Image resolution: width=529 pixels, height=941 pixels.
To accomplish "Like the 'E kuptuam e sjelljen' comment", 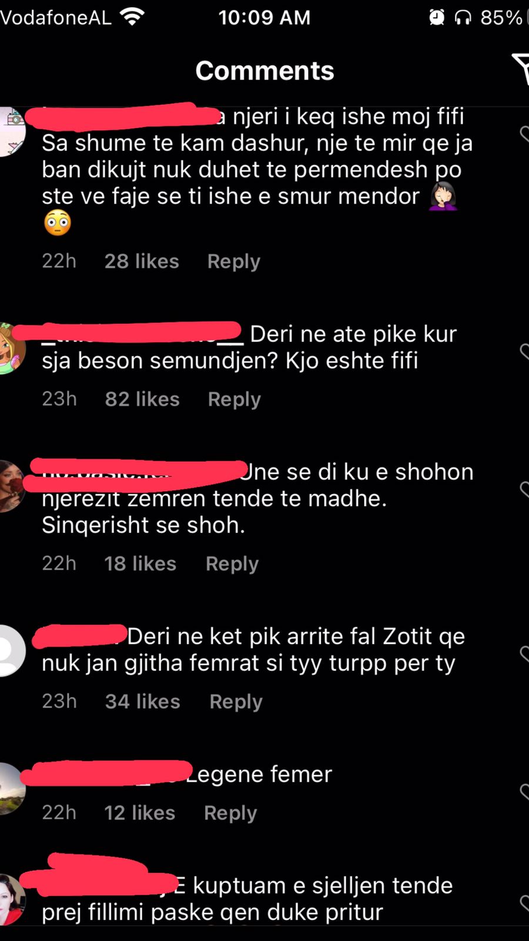I will [x=524, y=903].
